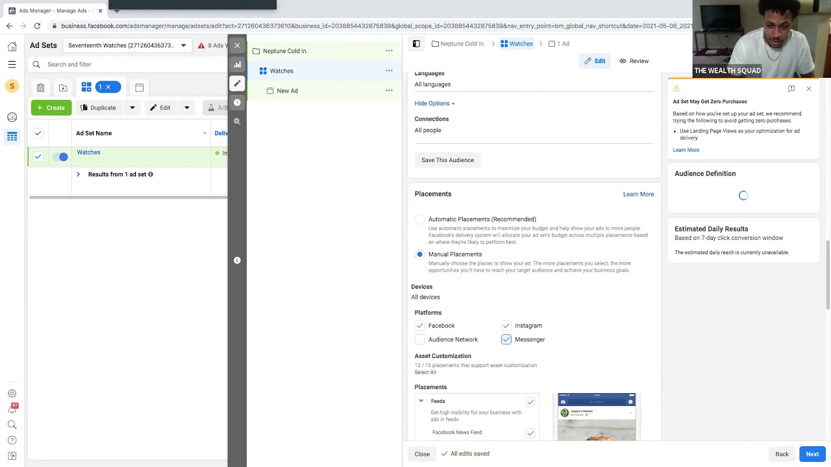
Task: Uncheck the Facebook platform checkbox
Action: point(419,326)
